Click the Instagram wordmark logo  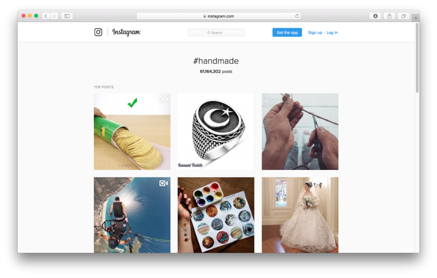126,32
